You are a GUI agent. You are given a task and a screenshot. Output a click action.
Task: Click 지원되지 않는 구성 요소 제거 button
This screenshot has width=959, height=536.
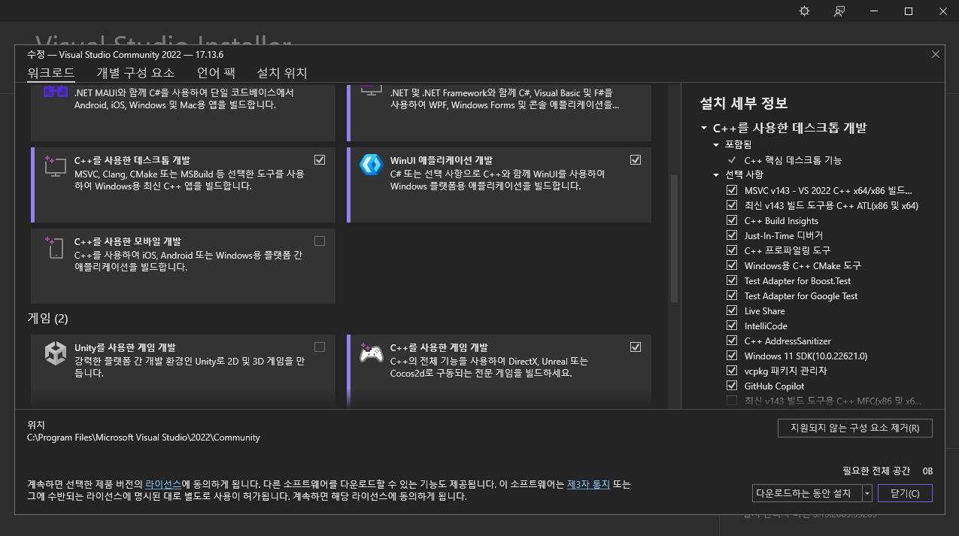[x=855, y=428]
